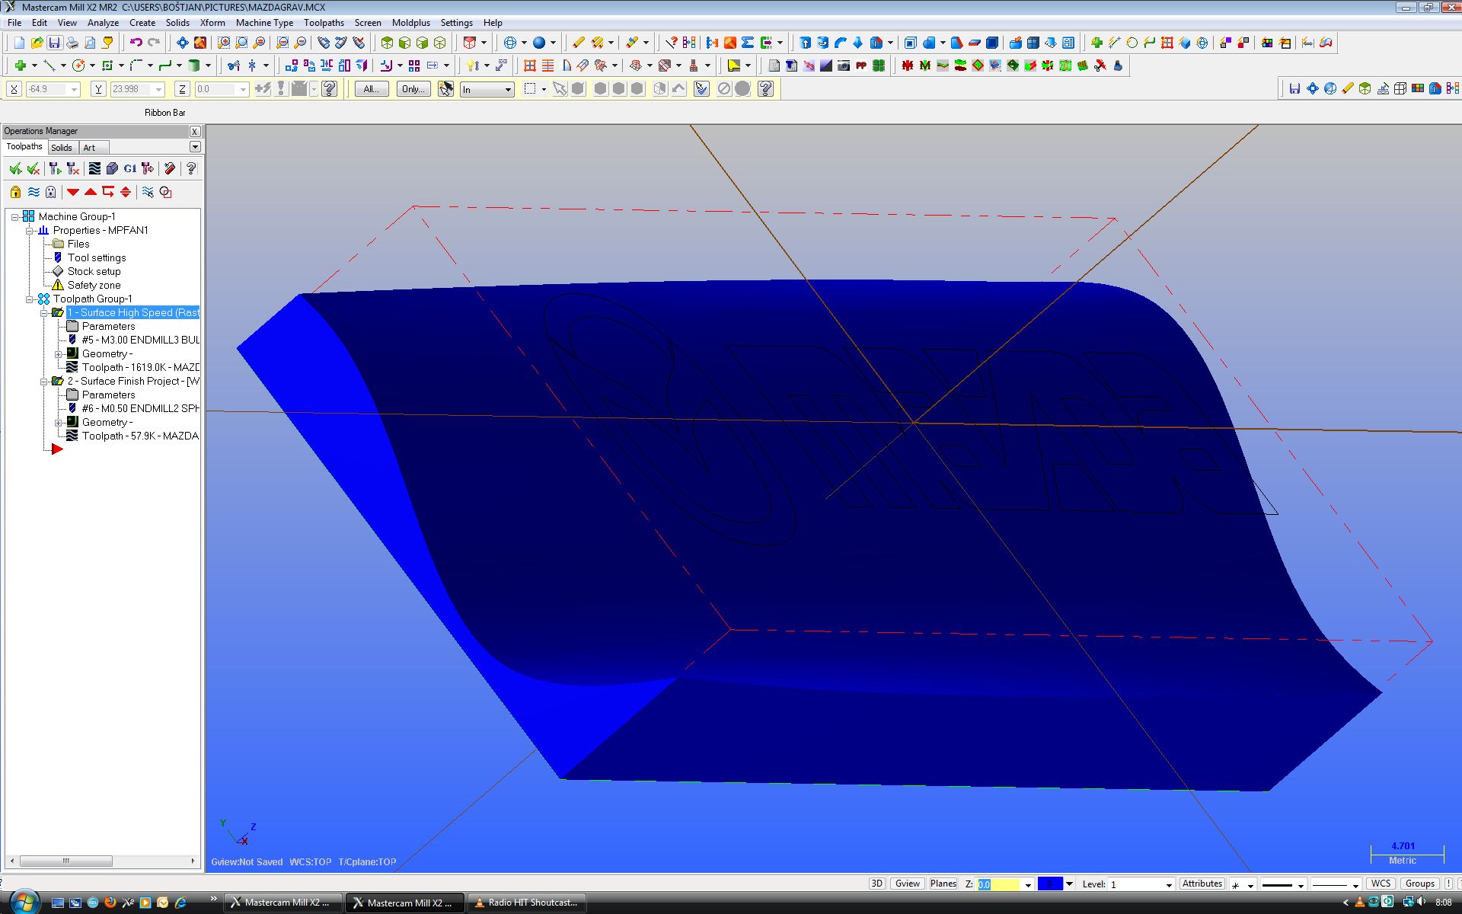Screen dimensions: 1462x914
Task: Click the Backplot selected operations icon
Action: [x=94, y=168]
